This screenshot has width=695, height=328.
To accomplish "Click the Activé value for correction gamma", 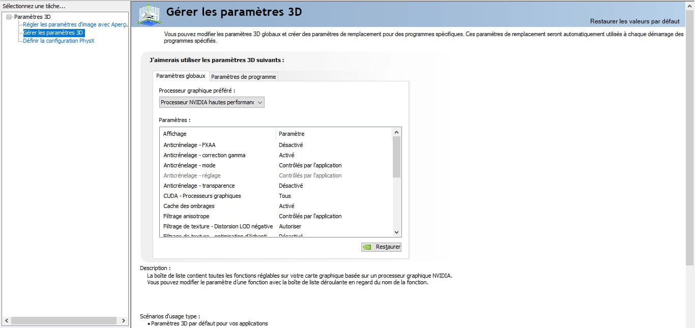I will [x=286, y=155].
